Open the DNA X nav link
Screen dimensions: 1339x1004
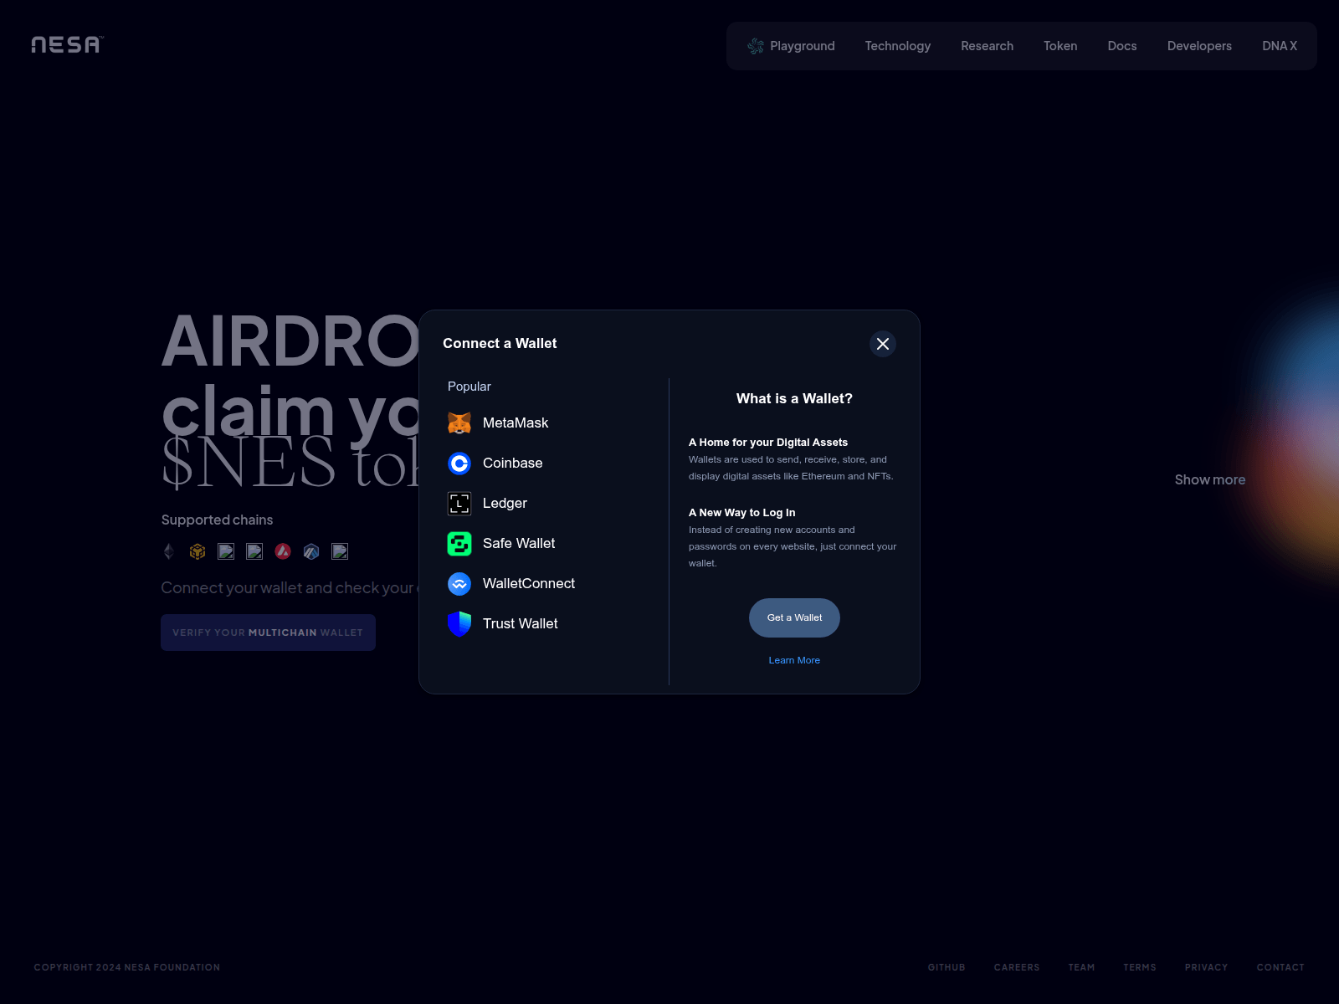1279,46
